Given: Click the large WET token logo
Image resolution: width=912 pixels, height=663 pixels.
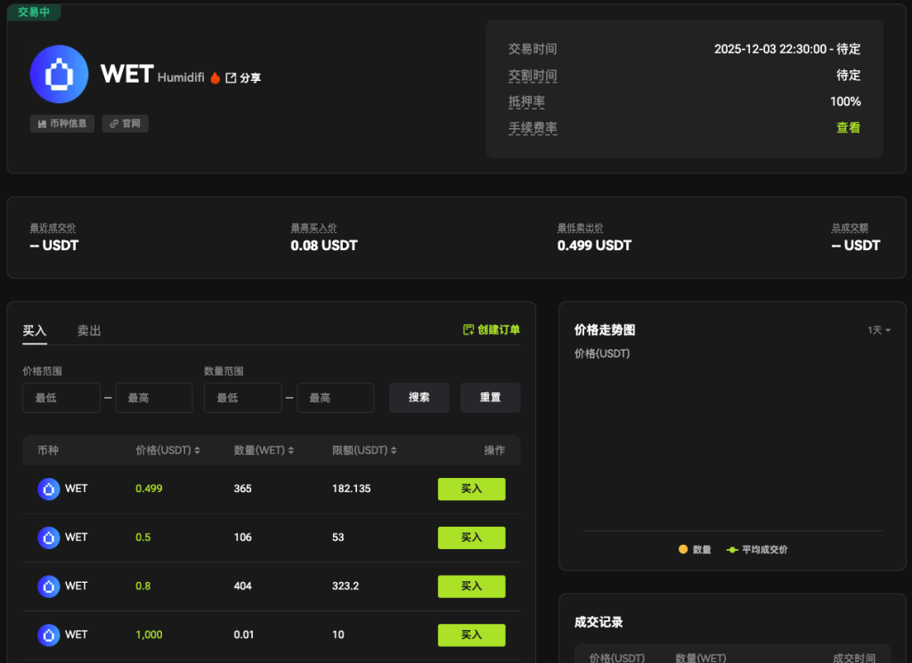Looking at the screenshot, I should point(59,74).
